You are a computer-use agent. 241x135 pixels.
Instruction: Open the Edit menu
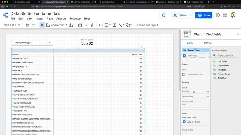pyautogui.click(x=21, y=18)
